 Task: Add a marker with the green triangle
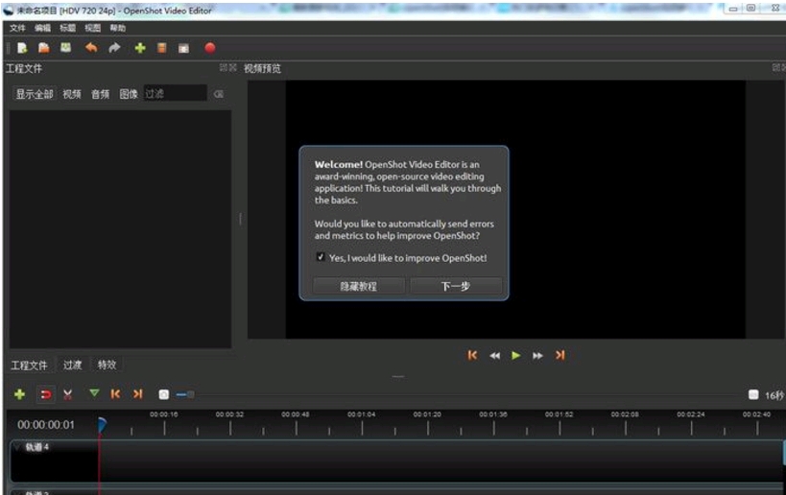point(94,394)
